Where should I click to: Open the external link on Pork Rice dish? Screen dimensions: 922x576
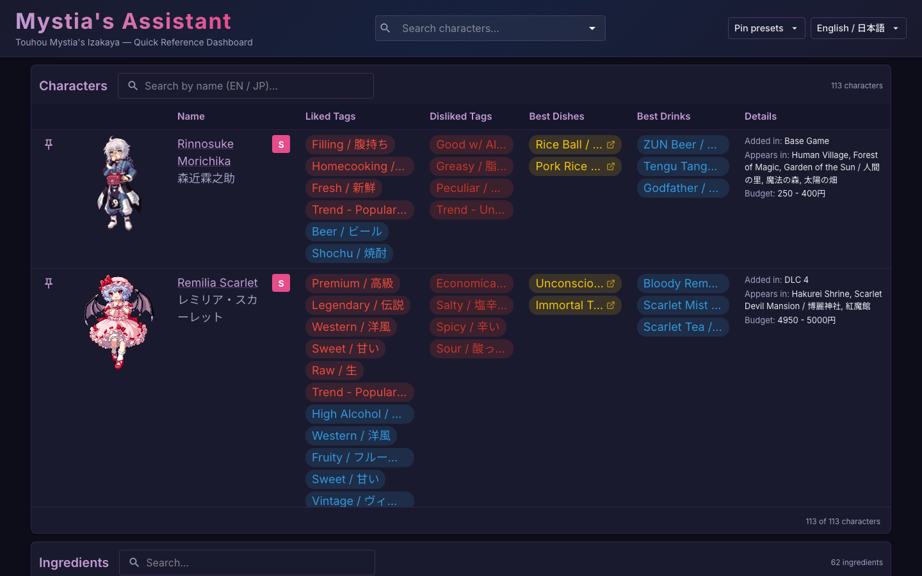tap(610, 166)
